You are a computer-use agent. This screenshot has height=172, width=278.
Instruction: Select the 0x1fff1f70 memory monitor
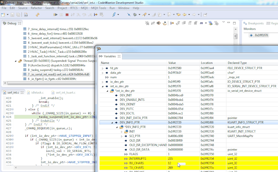click(261, 35)
